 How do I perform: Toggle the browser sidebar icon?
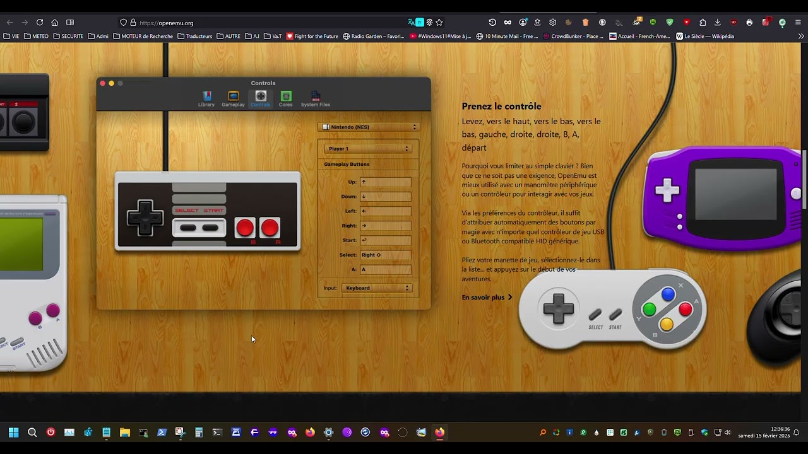tap(70, 22)
